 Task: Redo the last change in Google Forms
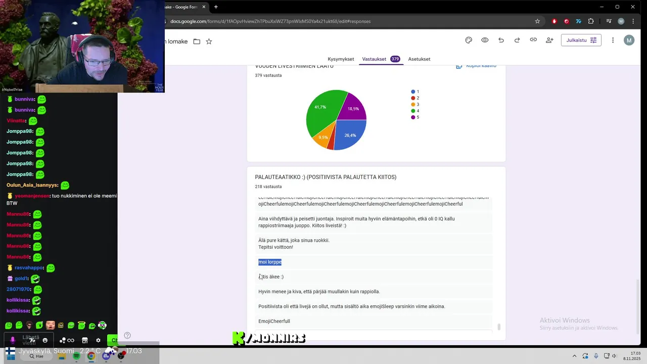[517, 40]
